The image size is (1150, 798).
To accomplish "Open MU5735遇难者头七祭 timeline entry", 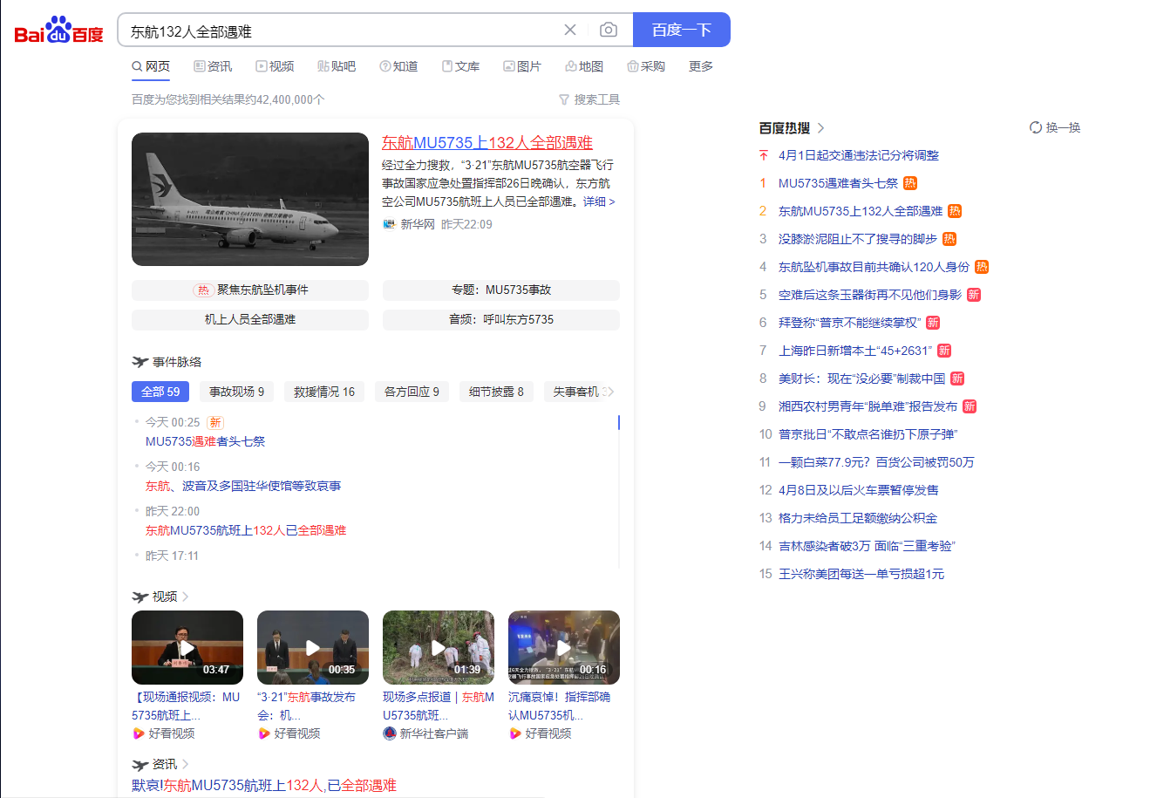I will point(205,441).
